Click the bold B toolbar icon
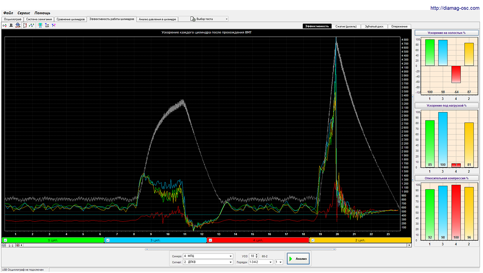Image resolution: width=483 pixels, height=273 pixels. pos(11,26)
